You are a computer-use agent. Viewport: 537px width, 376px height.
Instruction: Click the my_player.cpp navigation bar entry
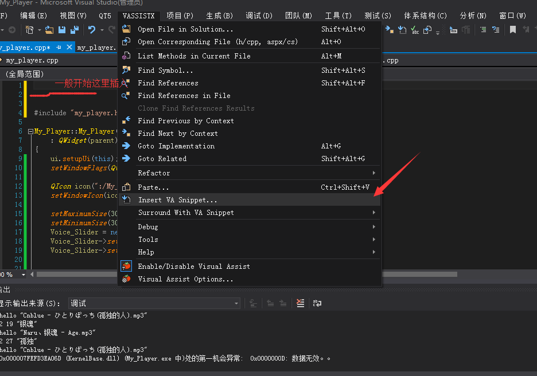32,61
